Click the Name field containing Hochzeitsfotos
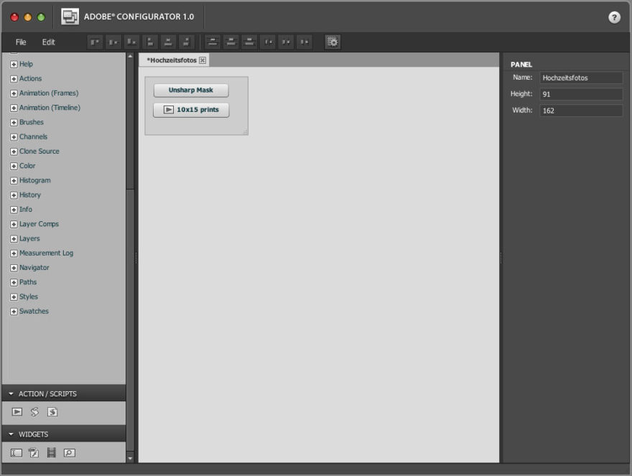632x476 pixels. pos(581,78)
